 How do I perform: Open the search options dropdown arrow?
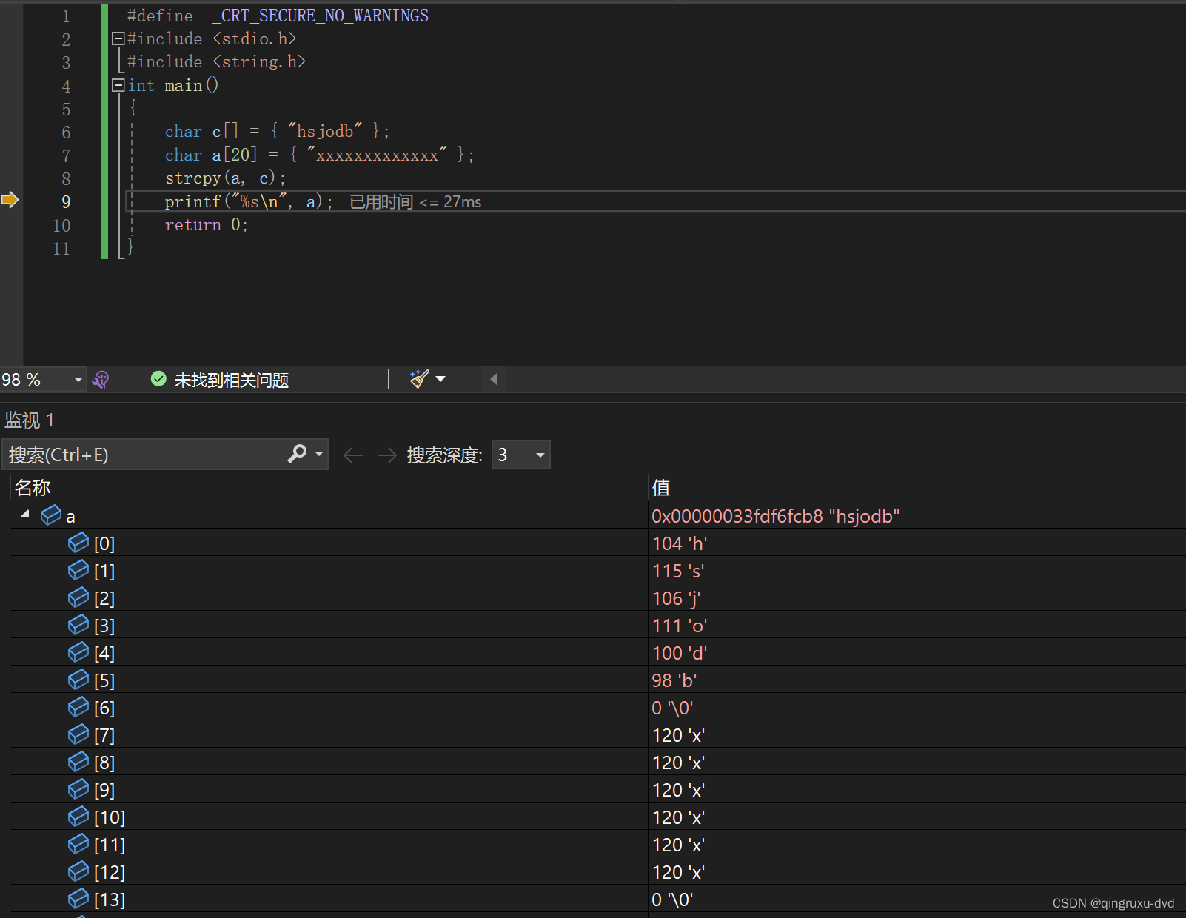pos(319,453)
